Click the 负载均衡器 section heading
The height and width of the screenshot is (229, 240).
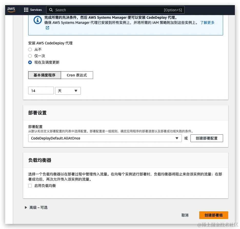pos(40,160)
